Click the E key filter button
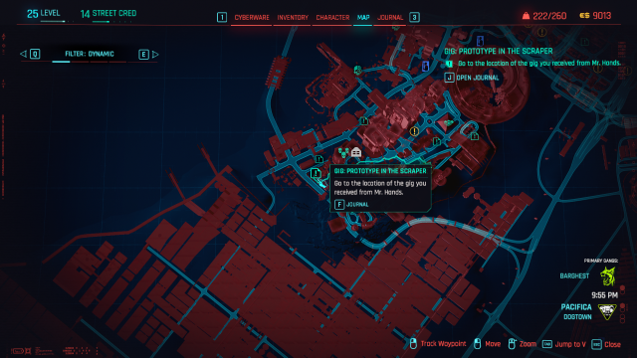Image resolution: width=637 pixels, height=358 pixels. 143,54
